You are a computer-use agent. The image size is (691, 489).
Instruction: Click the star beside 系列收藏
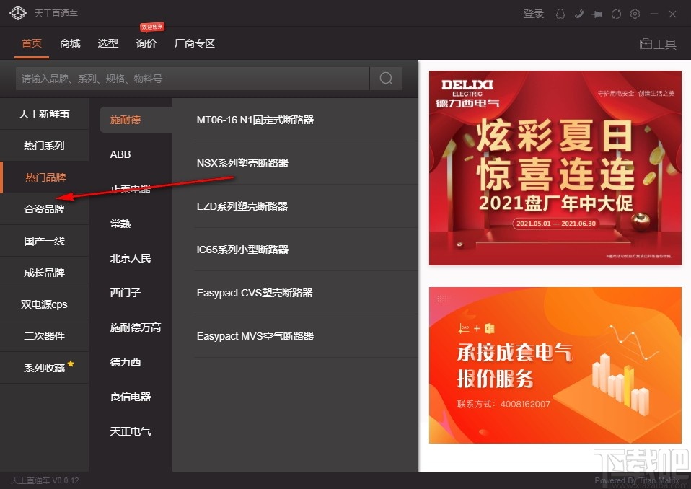coord(71,364)
